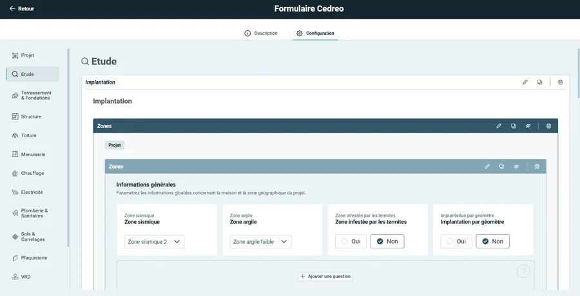Click the help question mark bubble
580x296 pixels.
(524, 271)
